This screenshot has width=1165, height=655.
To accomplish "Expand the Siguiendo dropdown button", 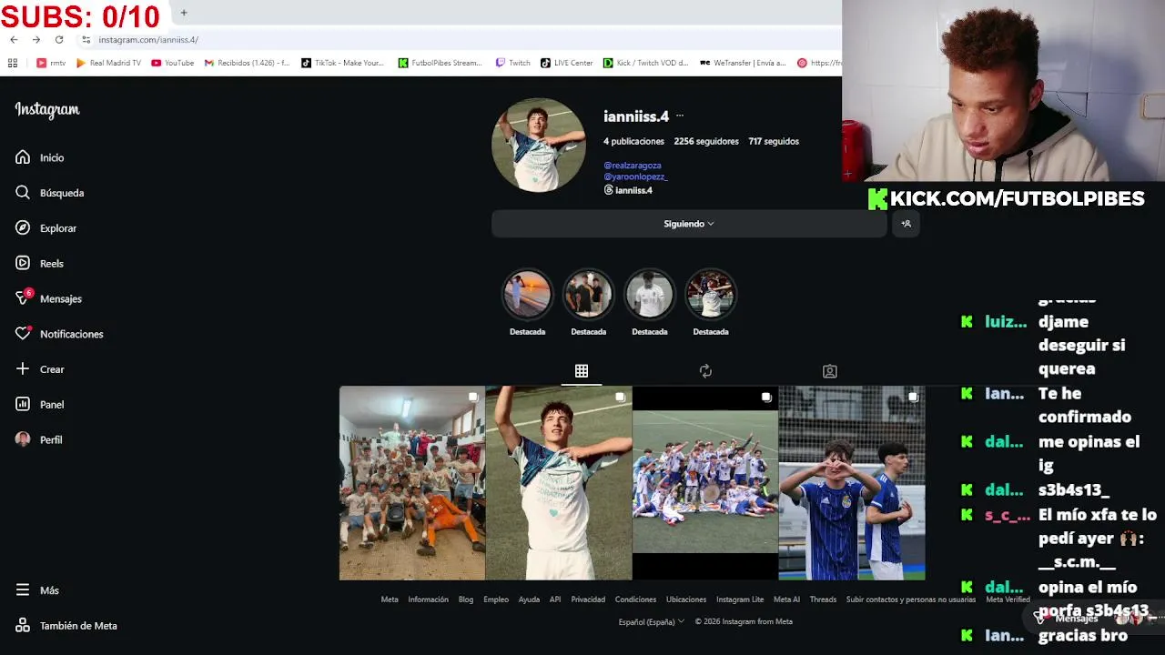I will click(689, 224).
